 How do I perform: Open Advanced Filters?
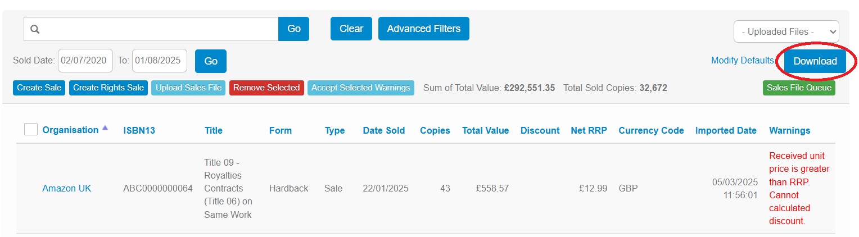pyautogui.click(x=424, y=29)
